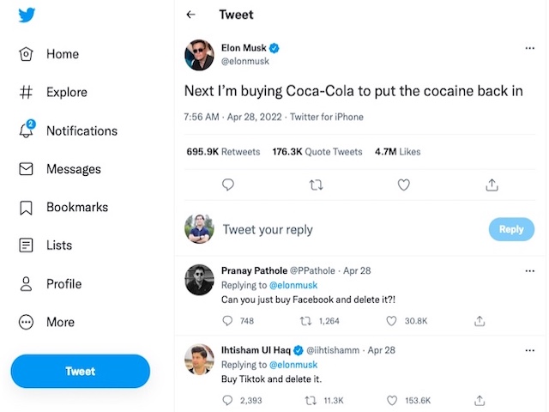Image resolution: width=549 pixels, height=412 pixels.
Task: Reply to Elon Musk's Coca-Cola tweet
Action: pyautogui.click(x=228, y=185)
